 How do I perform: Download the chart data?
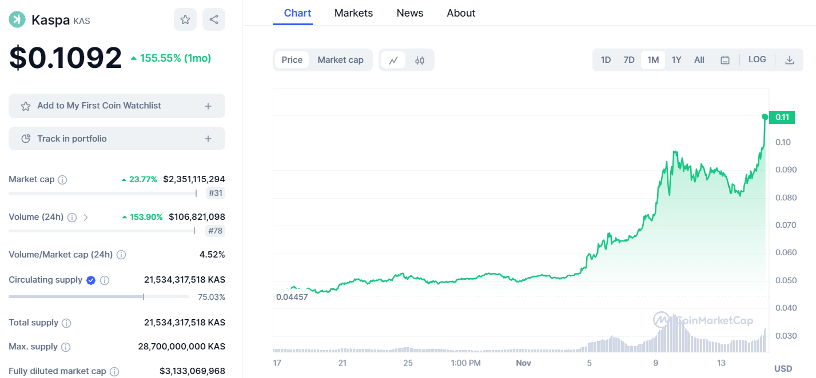pos(790,60)
